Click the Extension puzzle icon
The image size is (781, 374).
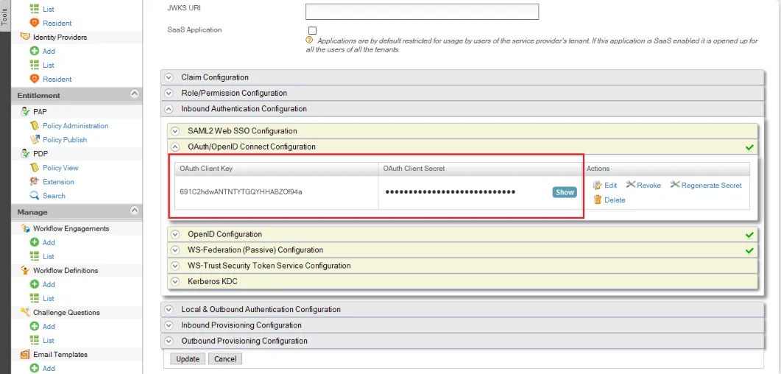pos(35,182)
